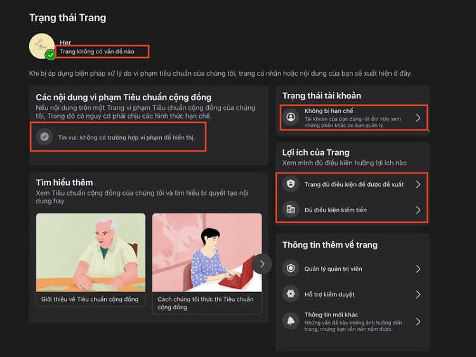Click the Her page profile avatar

point(42,46)
